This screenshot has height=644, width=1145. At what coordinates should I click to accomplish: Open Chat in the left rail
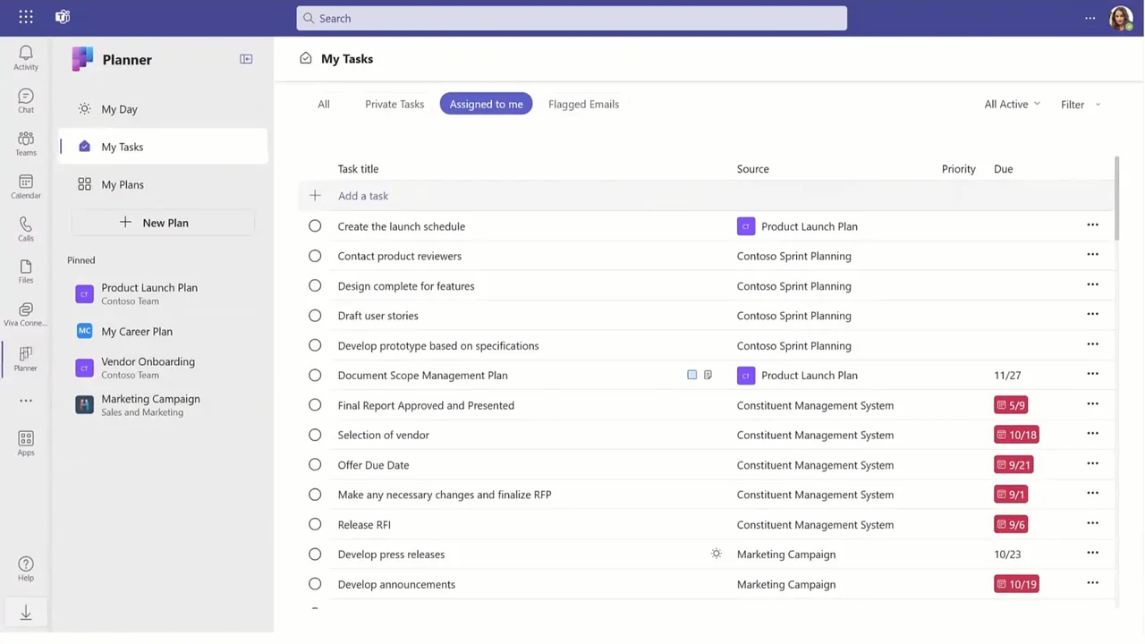26,100
